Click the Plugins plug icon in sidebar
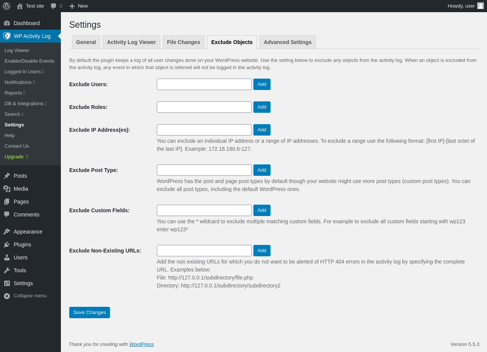 (x=7, y=245)
